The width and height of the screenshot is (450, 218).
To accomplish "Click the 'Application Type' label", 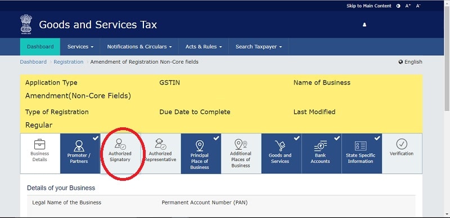I will [51, 83].
